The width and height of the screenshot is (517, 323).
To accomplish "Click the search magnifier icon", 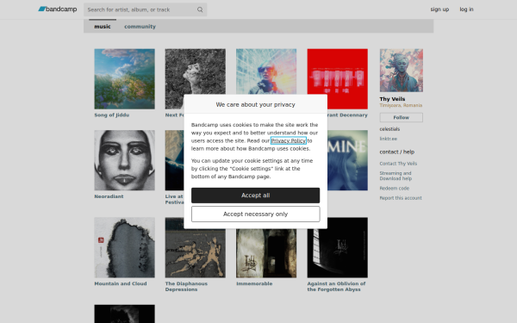I will (x=200, y=9).
